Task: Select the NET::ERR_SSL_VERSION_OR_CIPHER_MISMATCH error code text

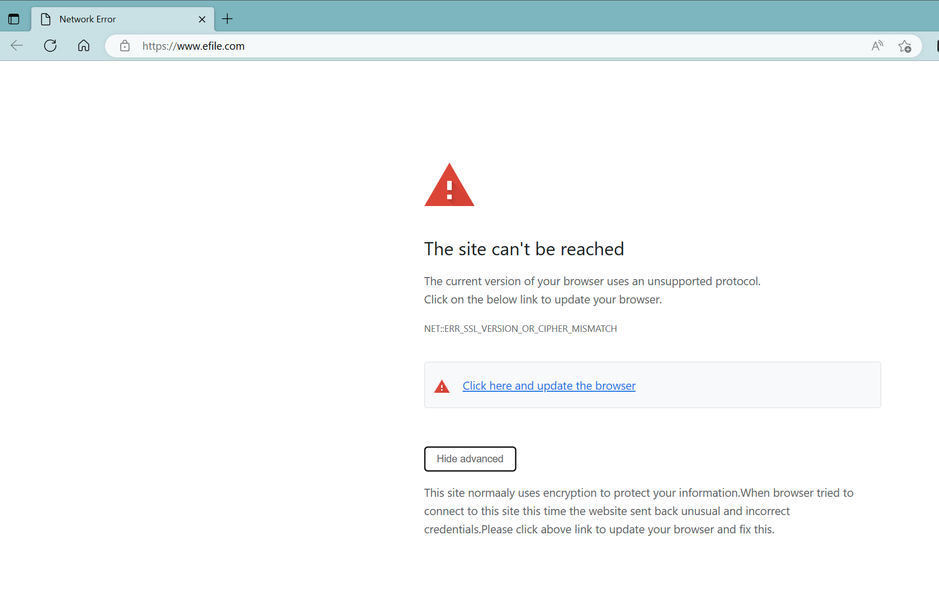Action: 520,329
